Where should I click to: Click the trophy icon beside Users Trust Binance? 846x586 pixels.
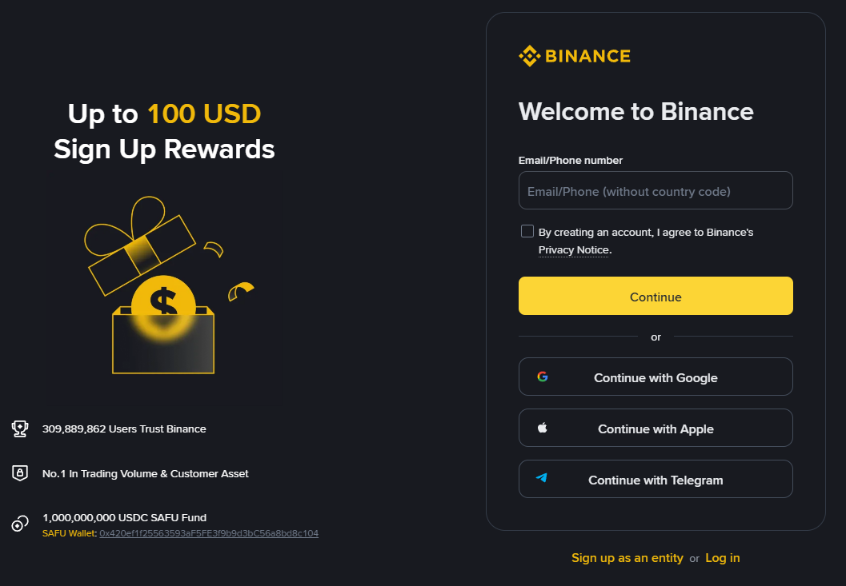(x=20, y=429)
